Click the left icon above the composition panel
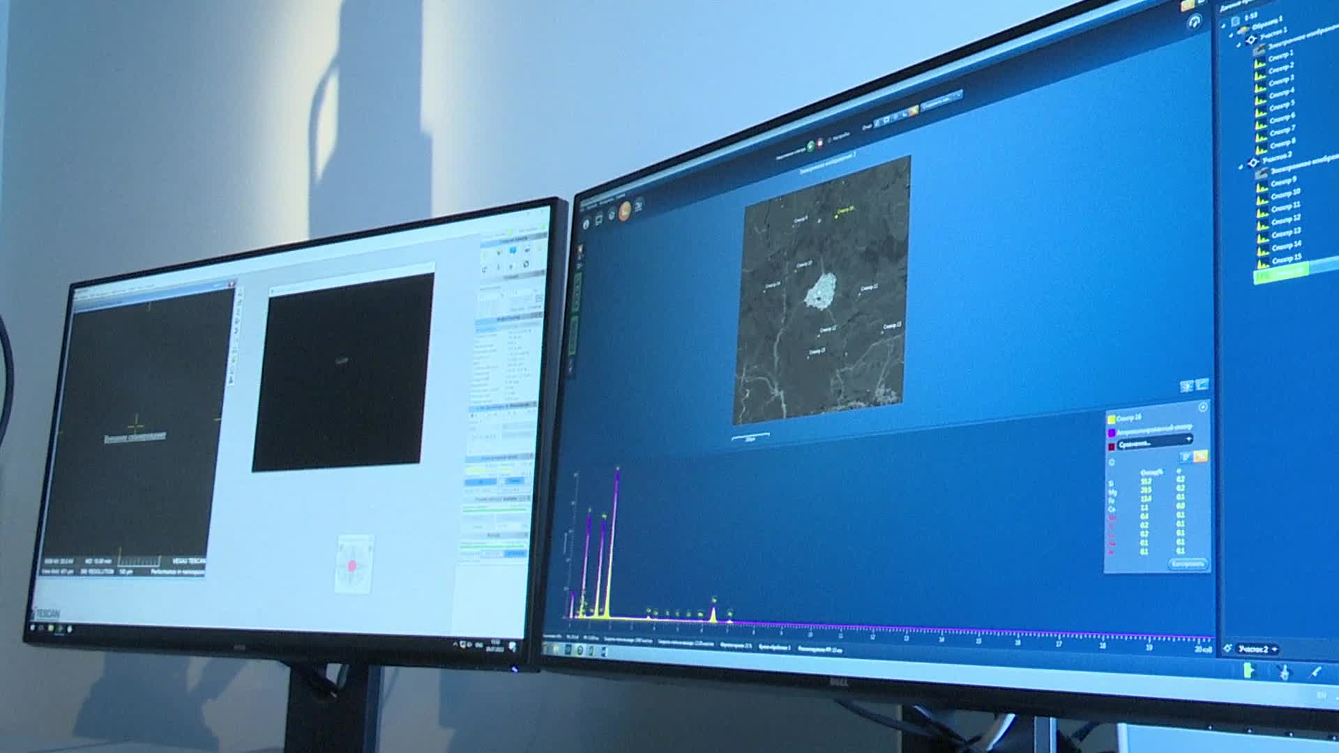1339x753 pixels. click(1187, 386)
